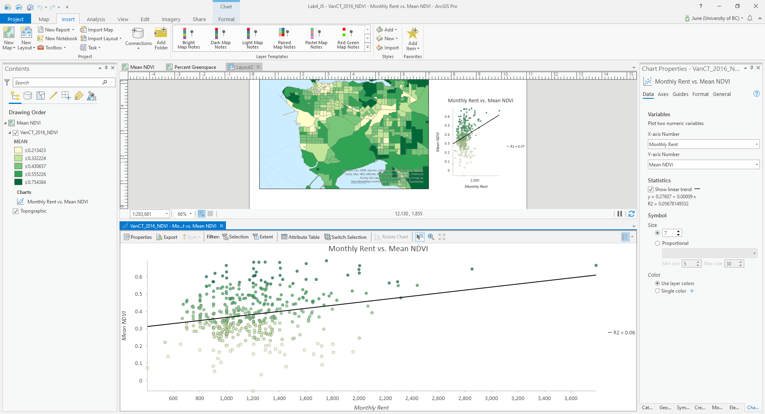Switch to Percent Greenspace view tab
765x414 pixels.
(192, 67)
